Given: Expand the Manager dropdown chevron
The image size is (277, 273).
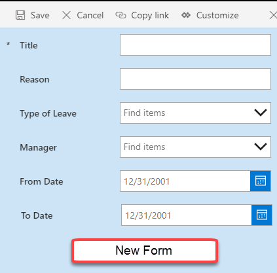Looking at the screenshot, I should 261,147.
